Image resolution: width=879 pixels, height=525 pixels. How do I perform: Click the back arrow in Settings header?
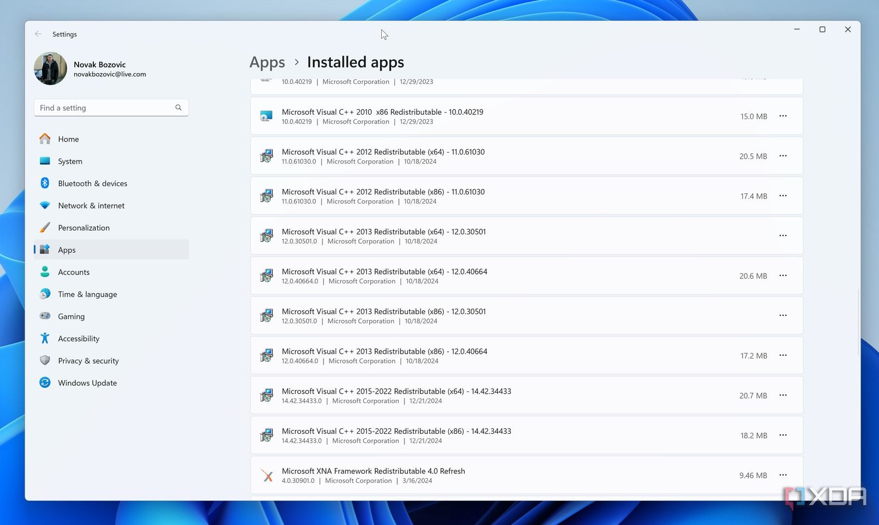(x=38, y=34)
